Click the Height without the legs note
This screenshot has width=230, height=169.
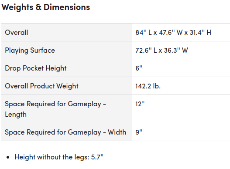(58, 157)
